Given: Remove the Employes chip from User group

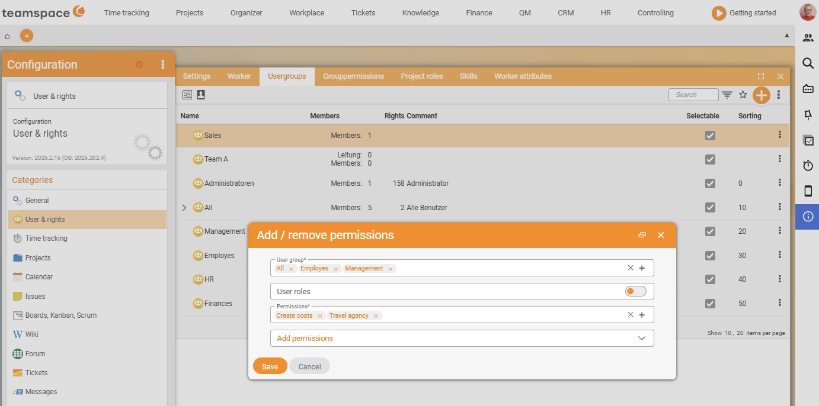Looking at the screenshot, I should (x=335, y=269).
